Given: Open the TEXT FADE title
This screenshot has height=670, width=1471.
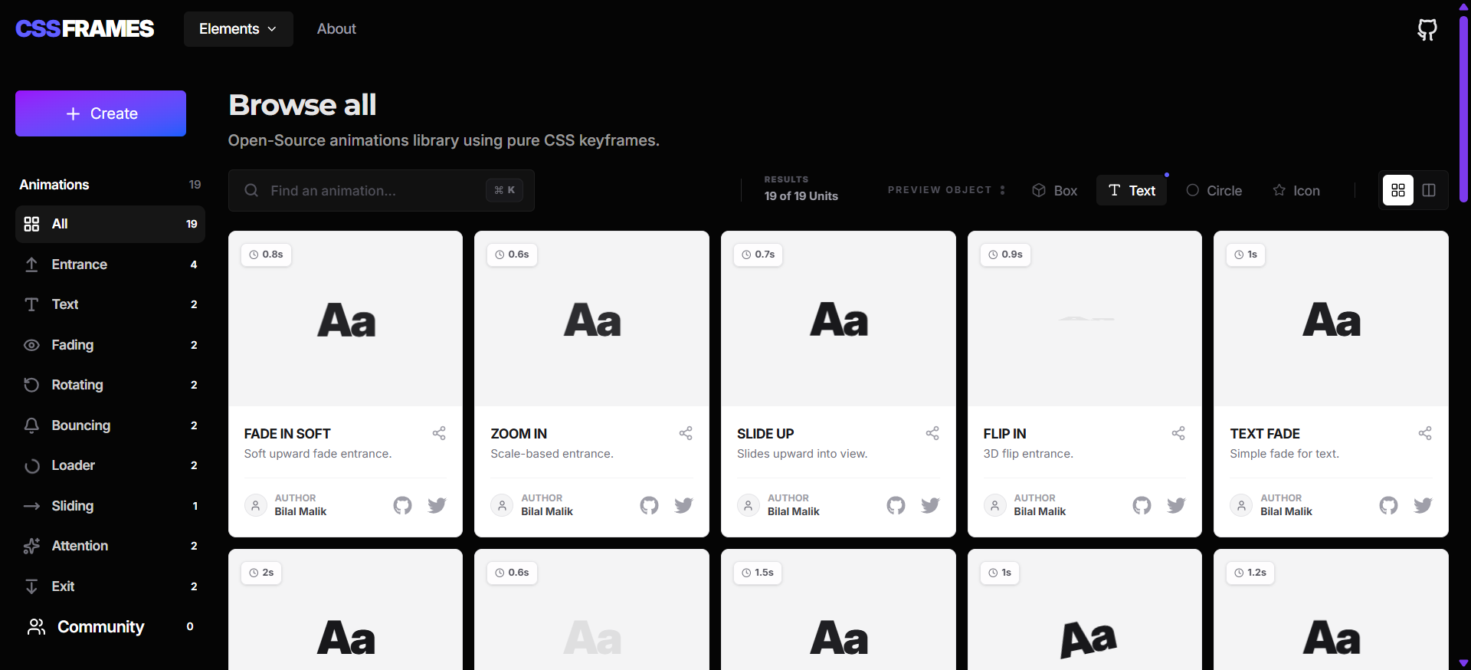Looking at the screenshot, I should coord(1265,434).
